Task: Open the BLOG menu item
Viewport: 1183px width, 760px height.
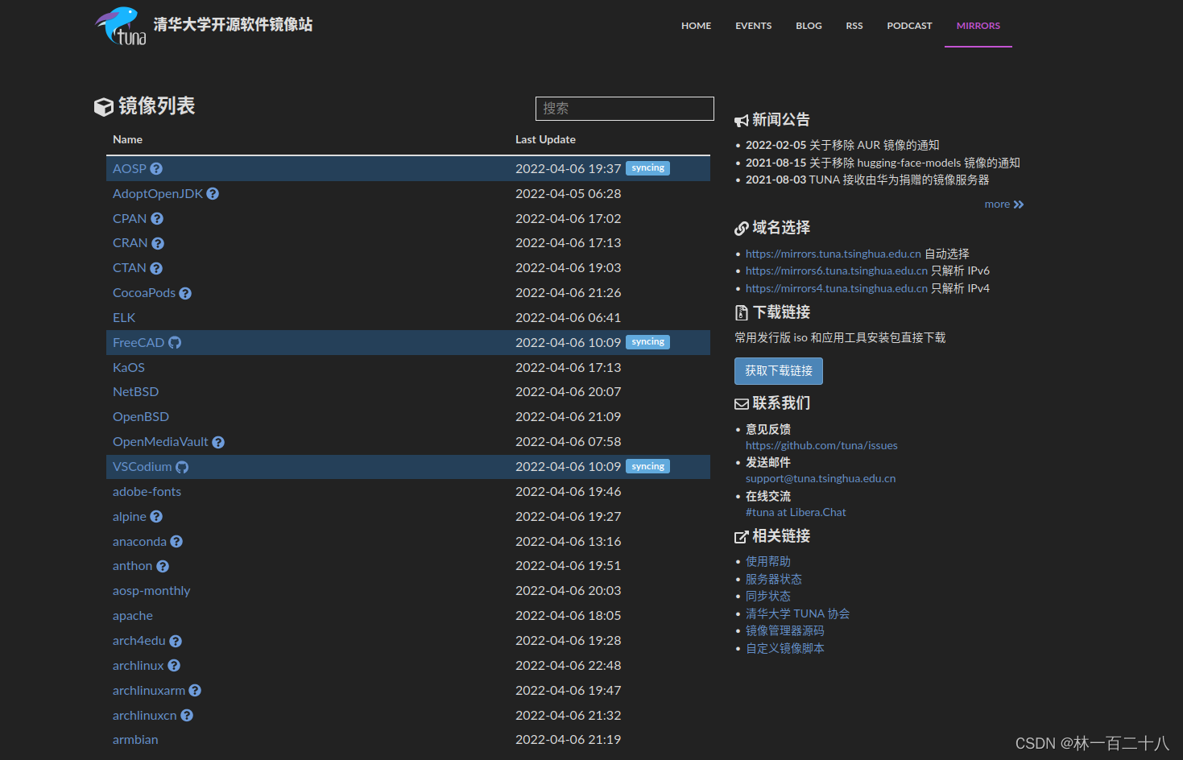Action: pyautogui.click(x=809, y=26)
